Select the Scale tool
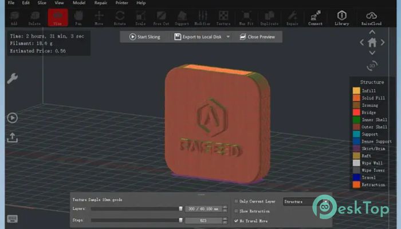 click(x=140, y=18)
